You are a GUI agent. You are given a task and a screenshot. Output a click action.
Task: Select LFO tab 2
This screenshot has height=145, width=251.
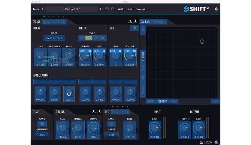[x=118, y=112]
